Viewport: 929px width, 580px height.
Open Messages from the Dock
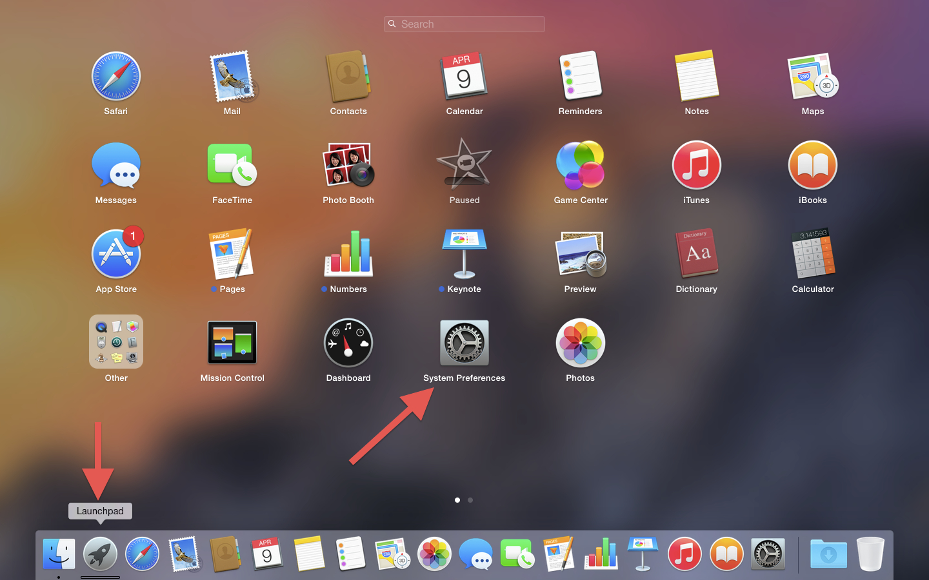(476, 554)
